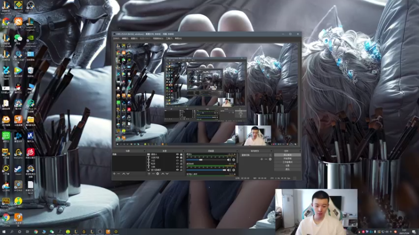Open QQ Music desktop icon
The width and height of the screenshot is (419, 235).
(x=18, y=203)
